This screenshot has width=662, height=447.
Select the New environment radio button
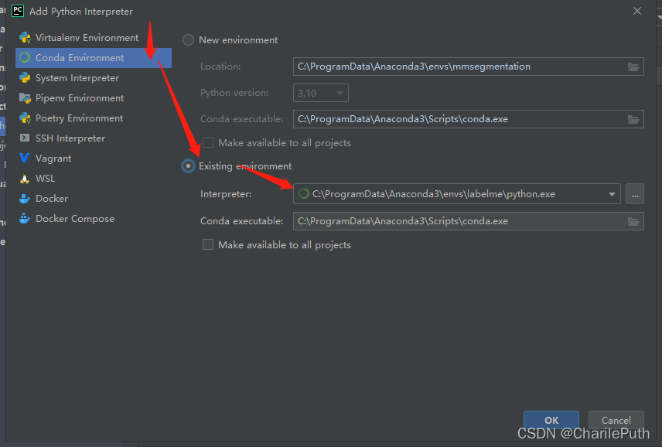(x=188, y=40)
